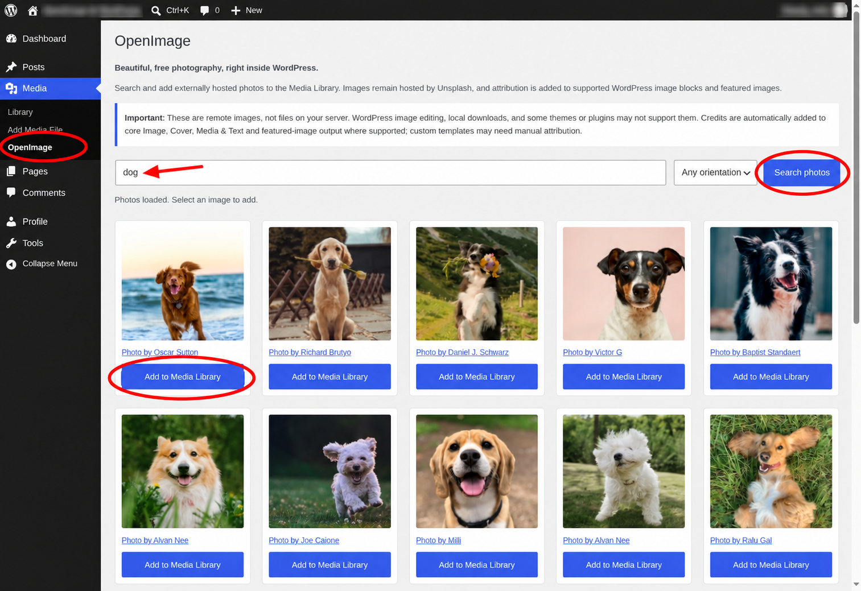Click the Collapse Menu arrow icon
The height and width of the screenshot is (591, 861).
point(11,264)
